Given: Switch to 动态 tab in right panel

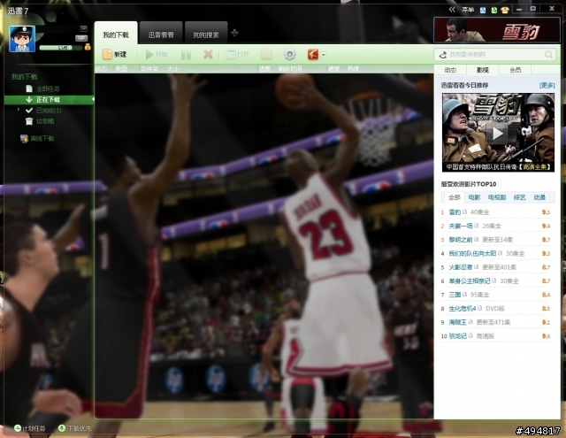Looking at the screenshot, I should (x=450, y=70).
